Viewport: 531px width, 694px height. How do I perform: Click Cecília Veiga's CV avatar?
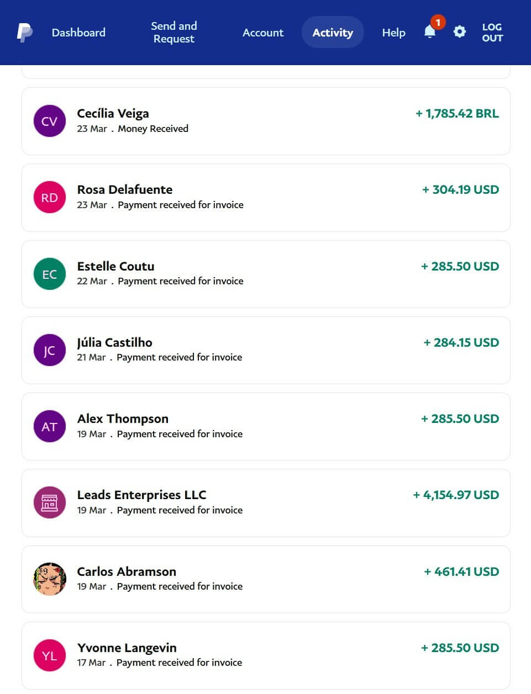coord(50,121)
